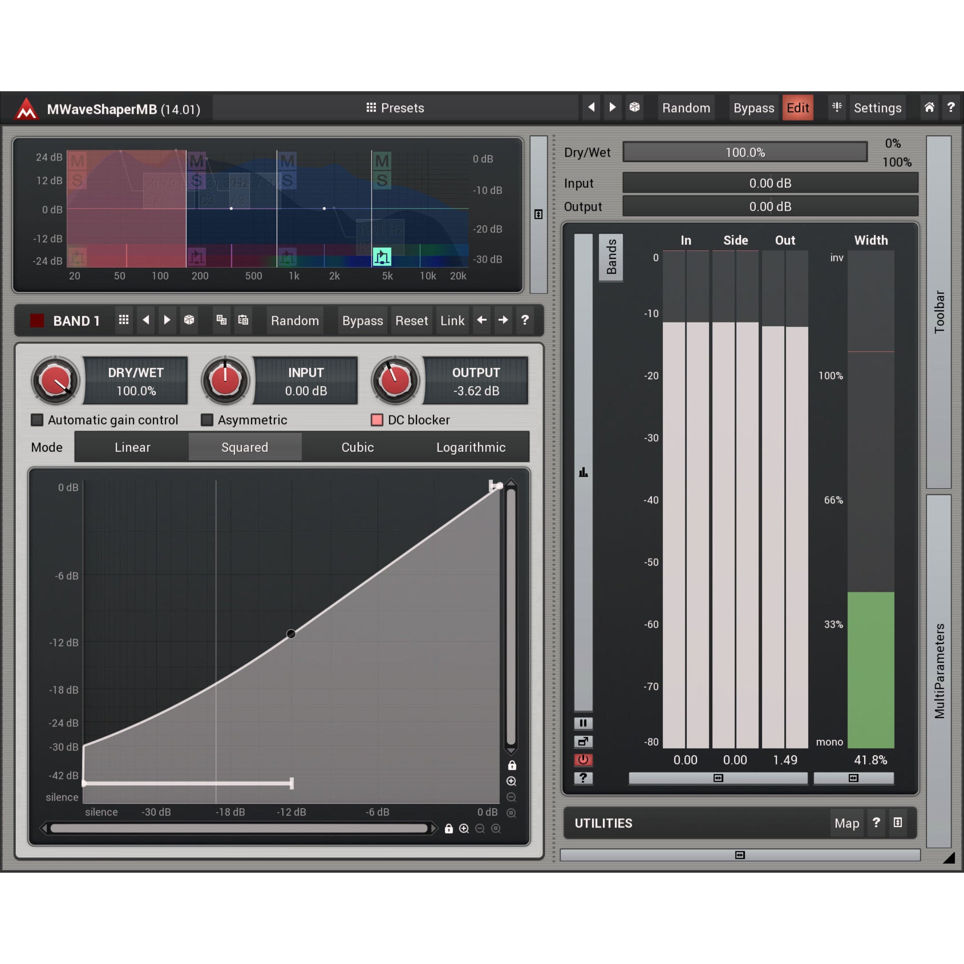Image resolution: width=964 pixels, height=964 pixels.
Task: Select the Linear mode tab
Action: pyautogui.click(x=132, y=447)
